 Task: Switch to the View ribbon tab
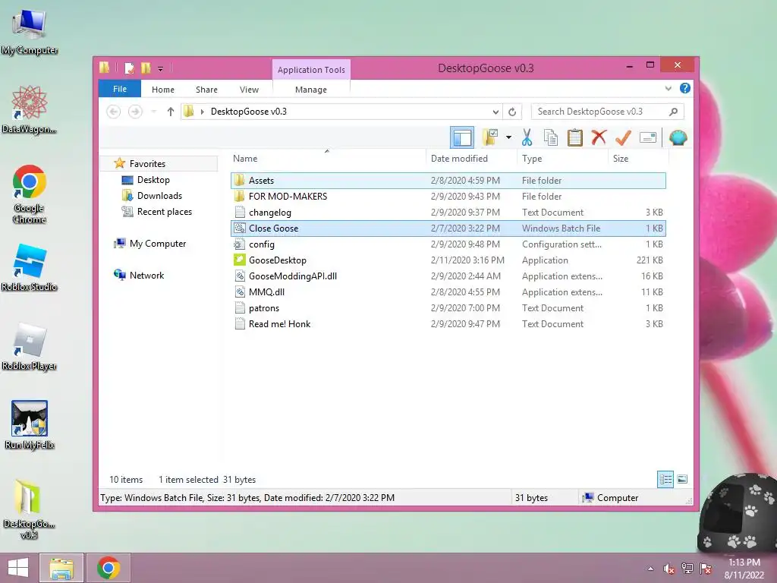point(249,90)
